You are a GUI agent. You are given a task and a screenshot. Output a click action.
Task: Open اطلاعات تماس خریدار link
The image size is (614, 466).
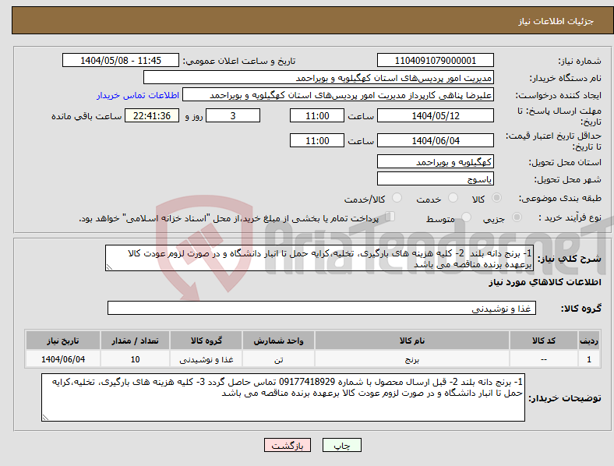pyautogui.click(x=138, y=95)
